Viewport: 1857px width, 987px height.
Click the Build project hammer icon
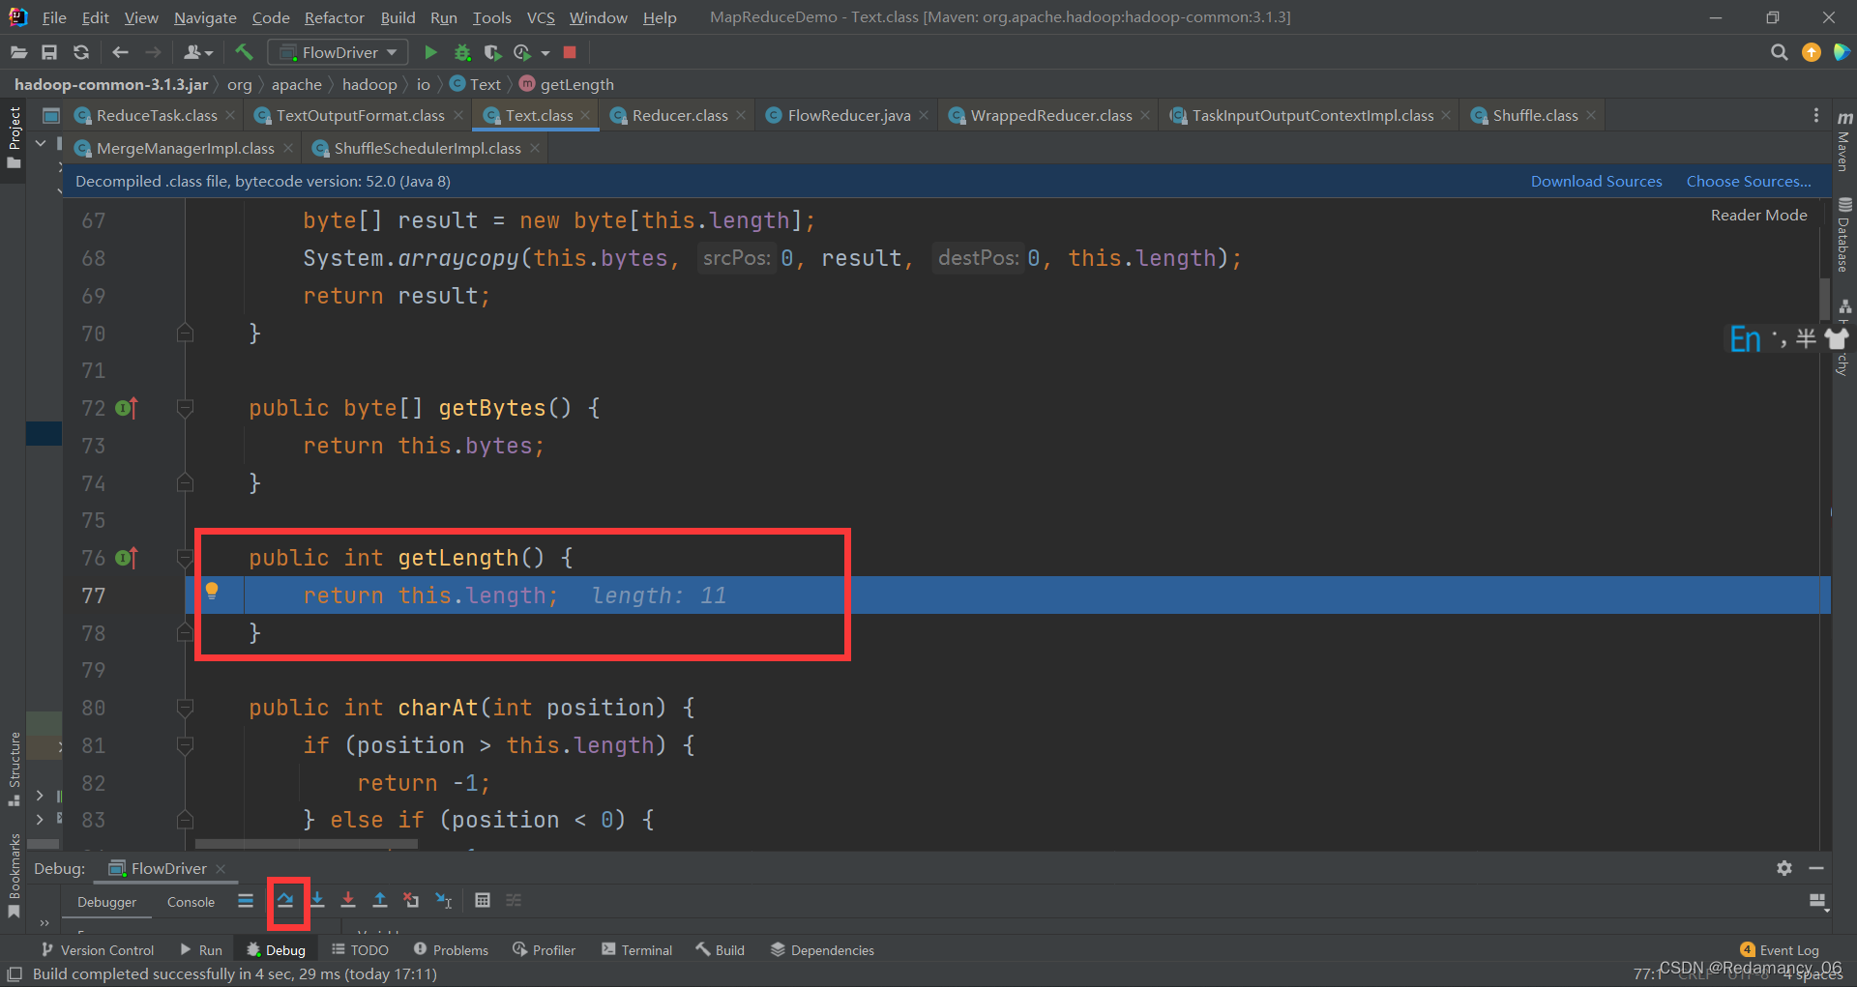click(244, 52)
